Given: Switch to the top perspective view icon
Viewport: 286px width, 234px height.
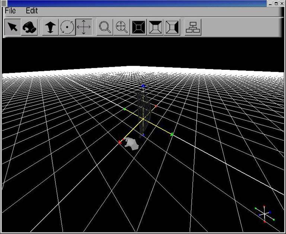Looking at the screenshot, I should pyautogui.click(x=155, y=27).
